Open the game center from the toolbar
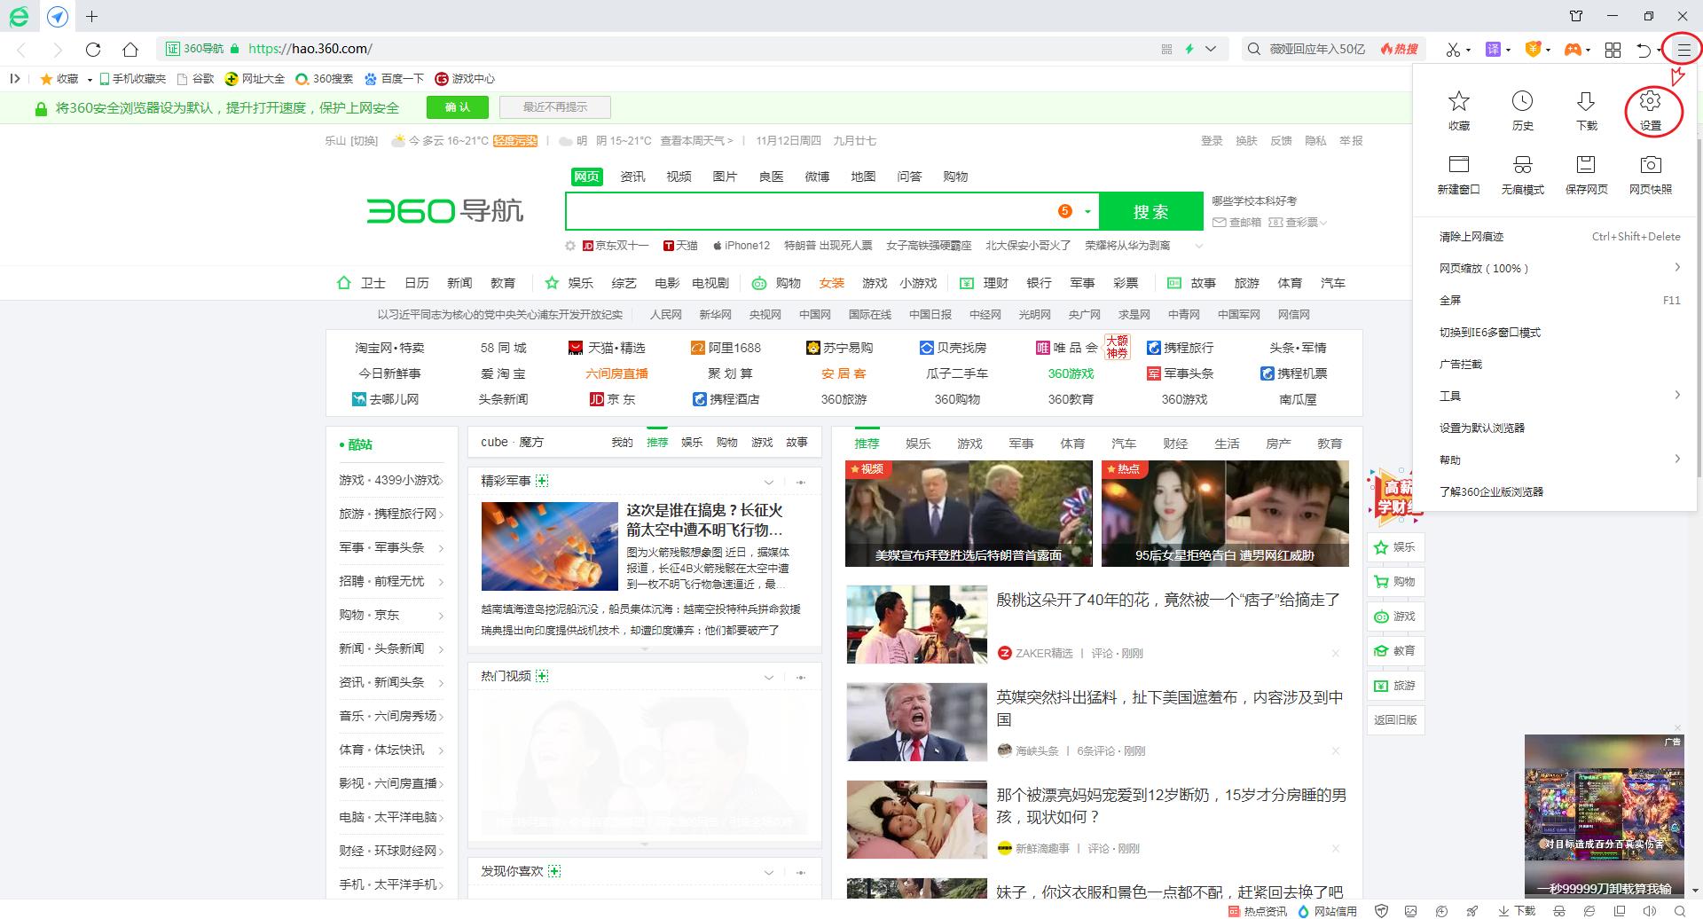The image size is (1703, 919). pos(1574,49)
